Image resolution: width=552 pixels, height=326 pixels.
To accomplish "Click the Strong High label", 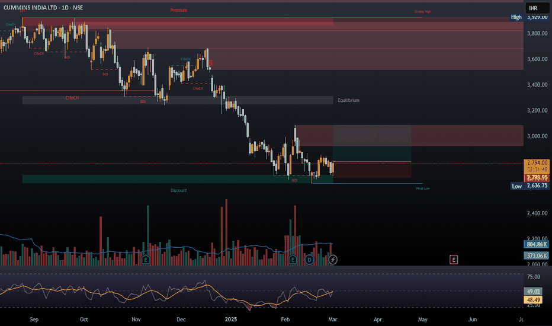I will pos(422,12).
